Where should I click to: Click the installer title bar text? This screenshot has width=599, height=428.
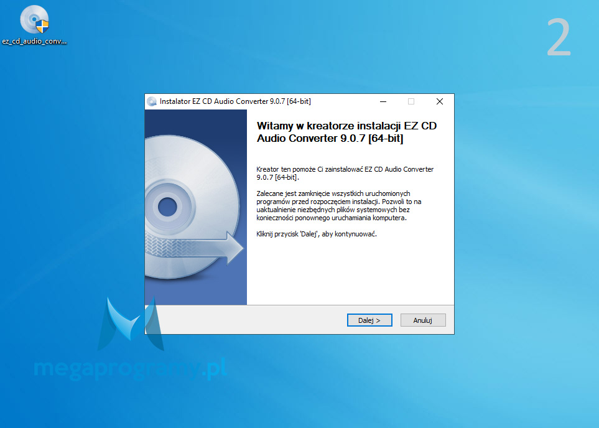(235, 101)
